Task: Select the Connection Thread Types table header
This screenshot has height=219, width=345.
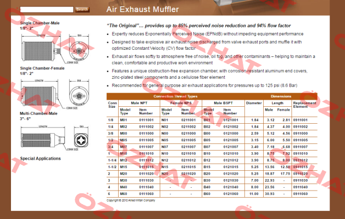Action: point(175,96)
